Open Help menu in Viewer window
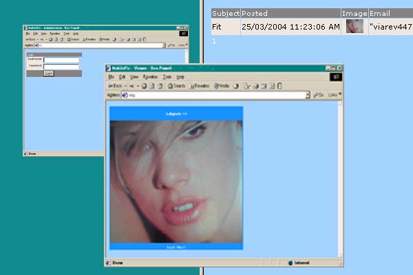The image size is (413, 275). point(180,77)
